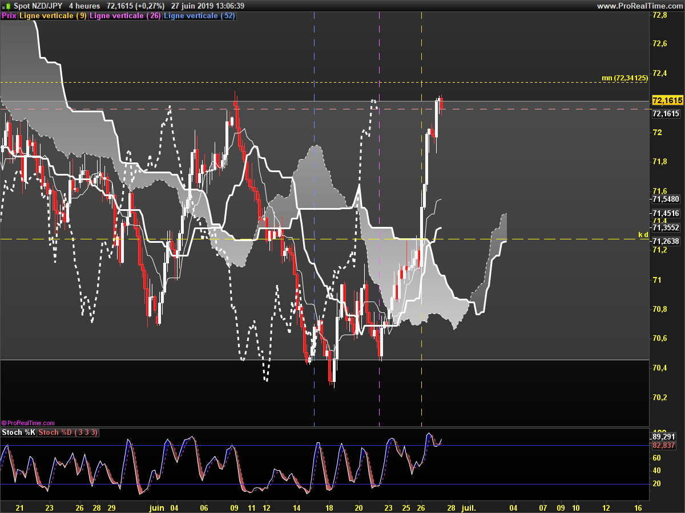685x513 pixels.
Task: Select the Stoch %D (3 3 3) label
Action: click(x=68, y=433)
